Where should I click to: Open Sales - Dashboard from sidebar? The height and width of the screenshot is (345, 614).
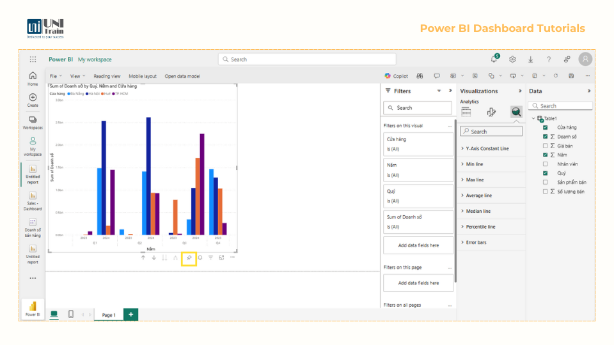(x=33, y=201)
